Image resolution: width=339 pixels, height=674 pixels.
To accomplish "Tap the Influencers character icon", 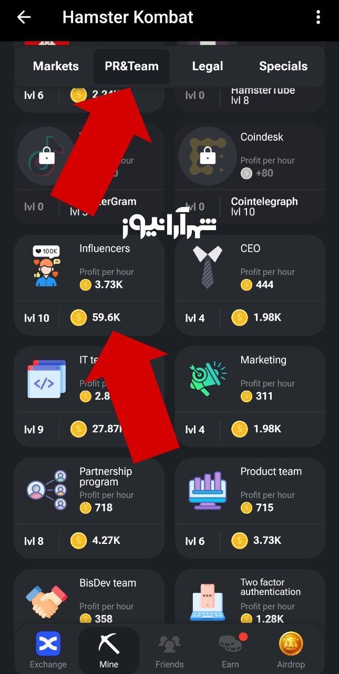I will [47, 266].
